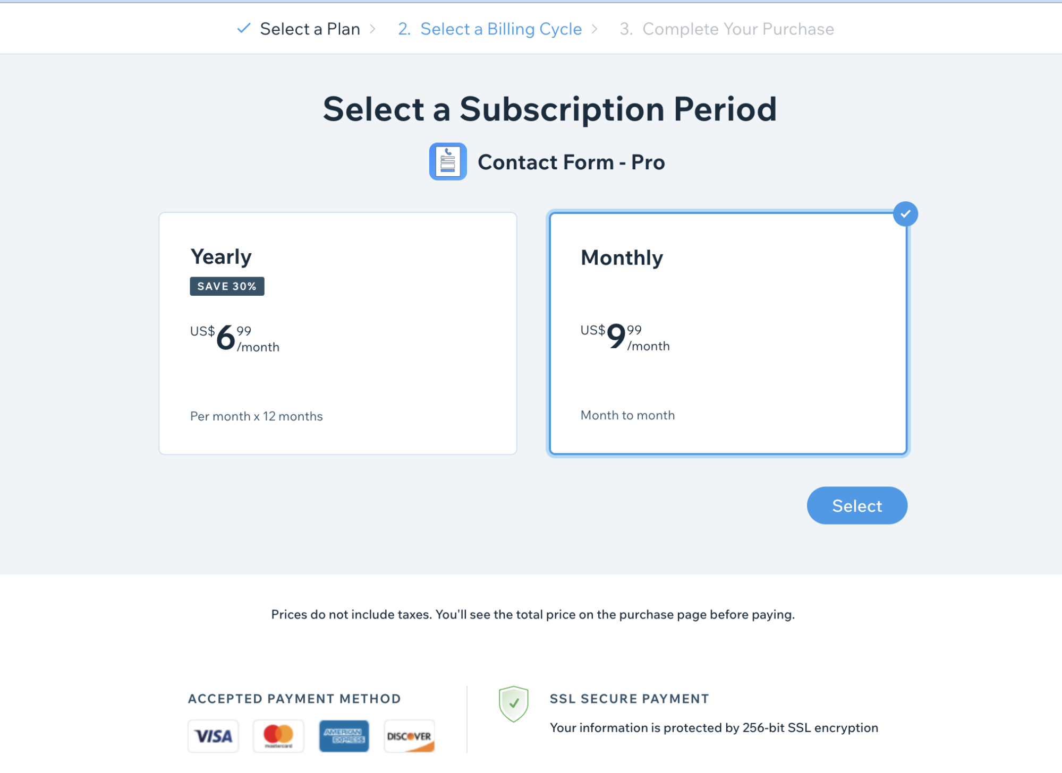Choose the Monthly subscription card

(x=728, y=333)
